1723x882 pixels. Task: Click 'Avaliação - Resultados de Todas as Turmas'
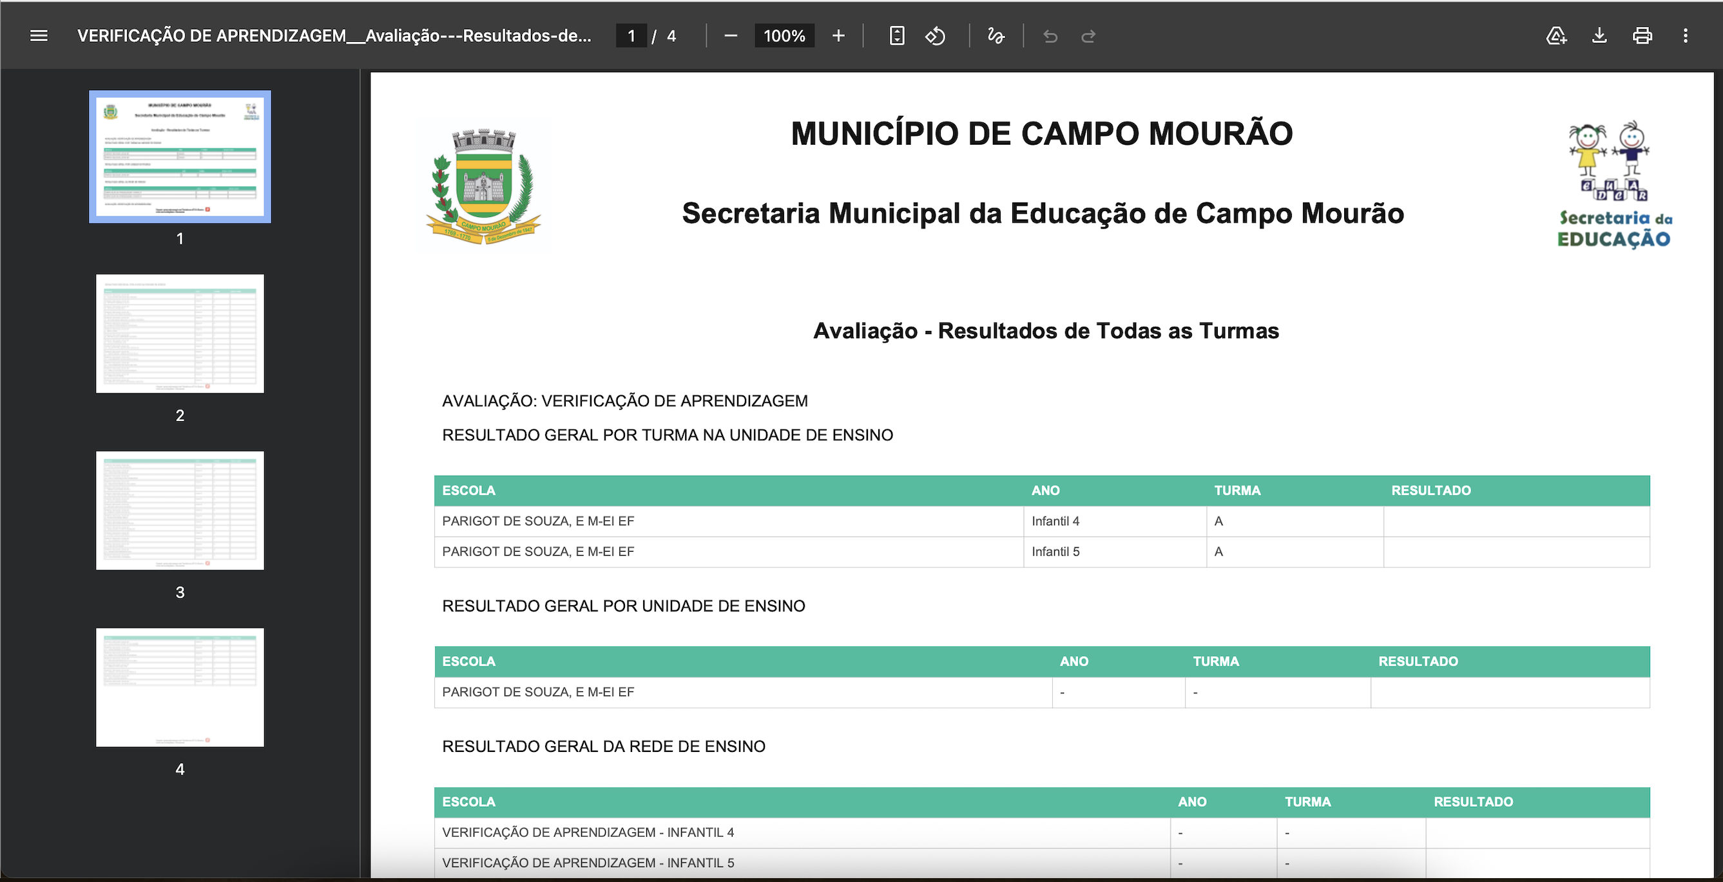(x=1046, y=332)
